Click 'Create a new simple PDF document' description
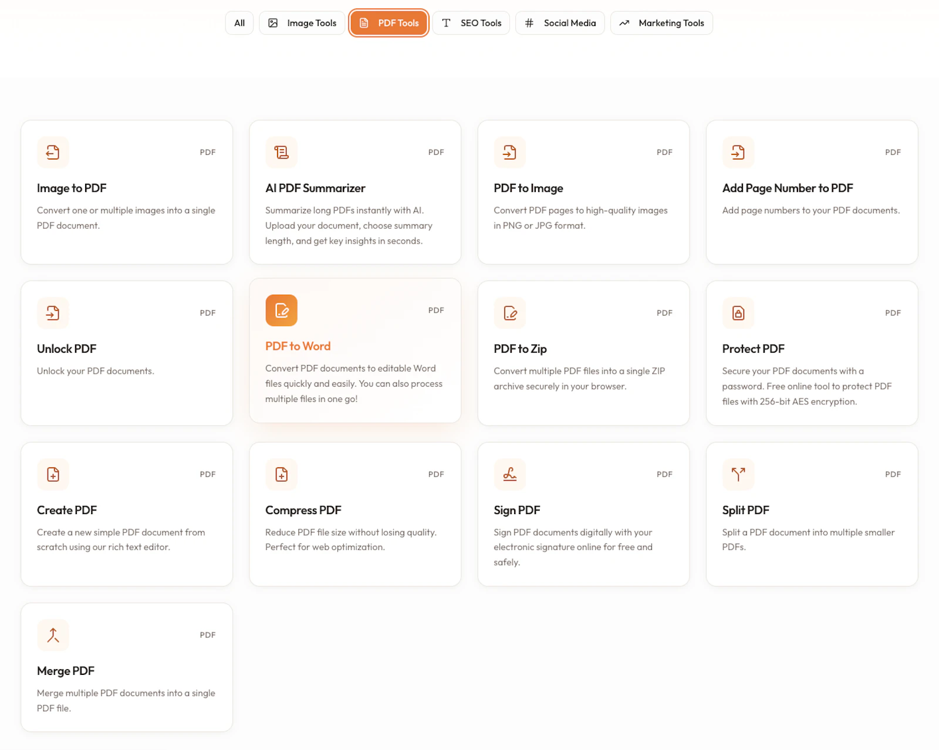The width and height of the screenshot is (939, 750). [121, 539]
